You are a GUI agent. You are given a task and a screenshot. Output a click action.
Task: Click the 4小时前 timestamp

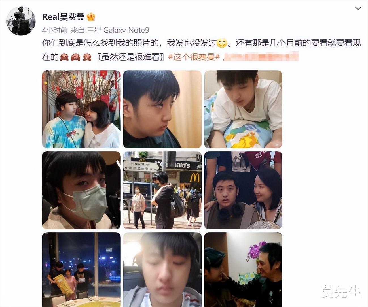pos(55,30)
